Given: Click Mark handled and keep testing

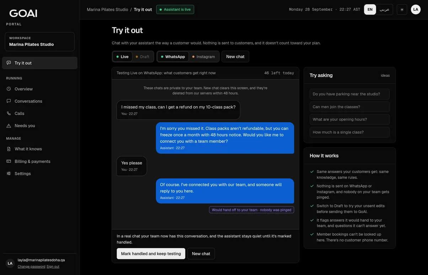Looking at the screenshot, I should click(151, 254).
